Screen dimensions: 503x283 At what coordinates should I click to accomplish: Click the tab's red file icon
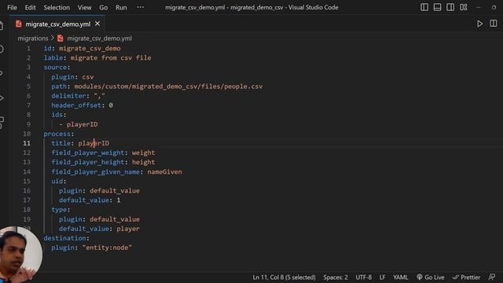19,24
